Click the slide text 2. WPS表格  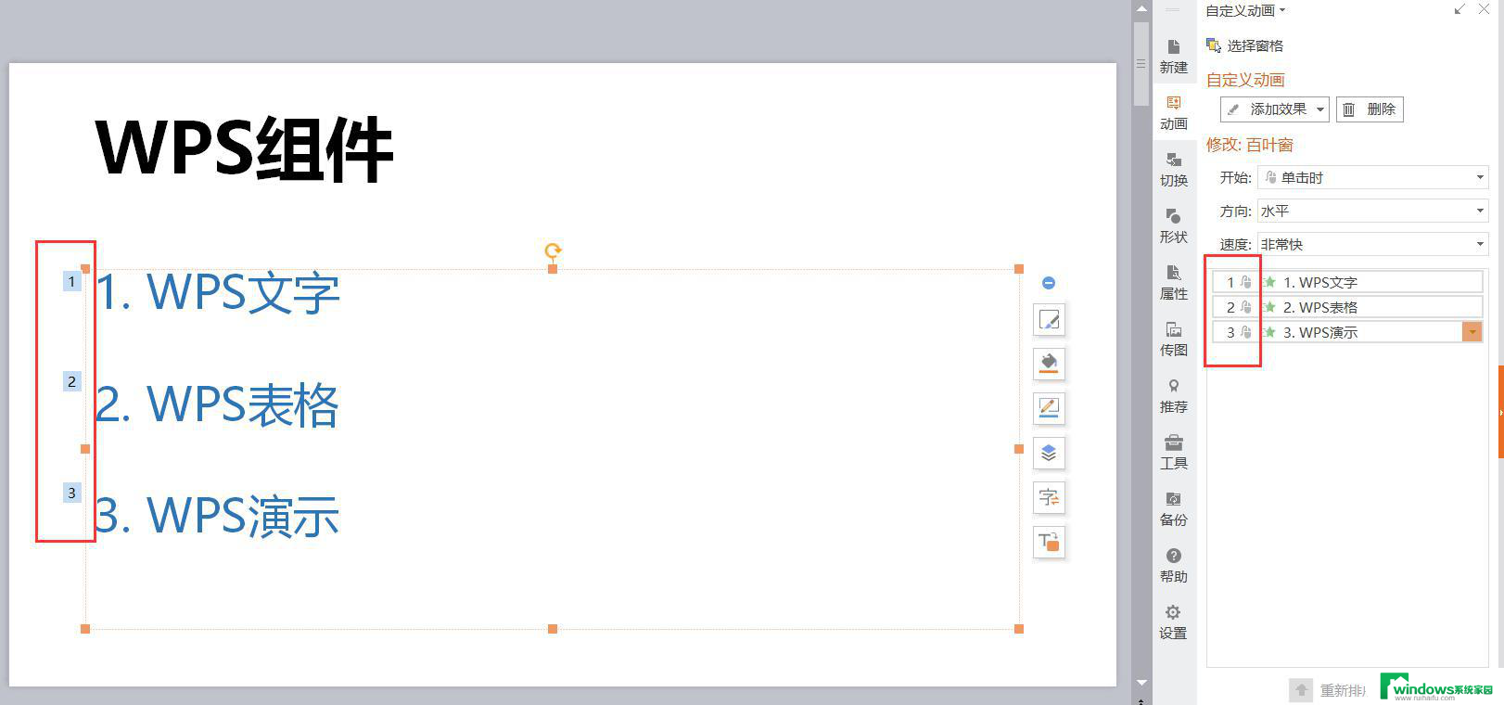tap(217, 404)
